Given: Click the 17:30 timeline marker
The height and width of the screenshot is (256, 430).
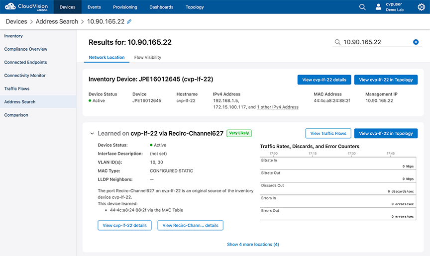Looking at the screenshot, I should [351, 154].
